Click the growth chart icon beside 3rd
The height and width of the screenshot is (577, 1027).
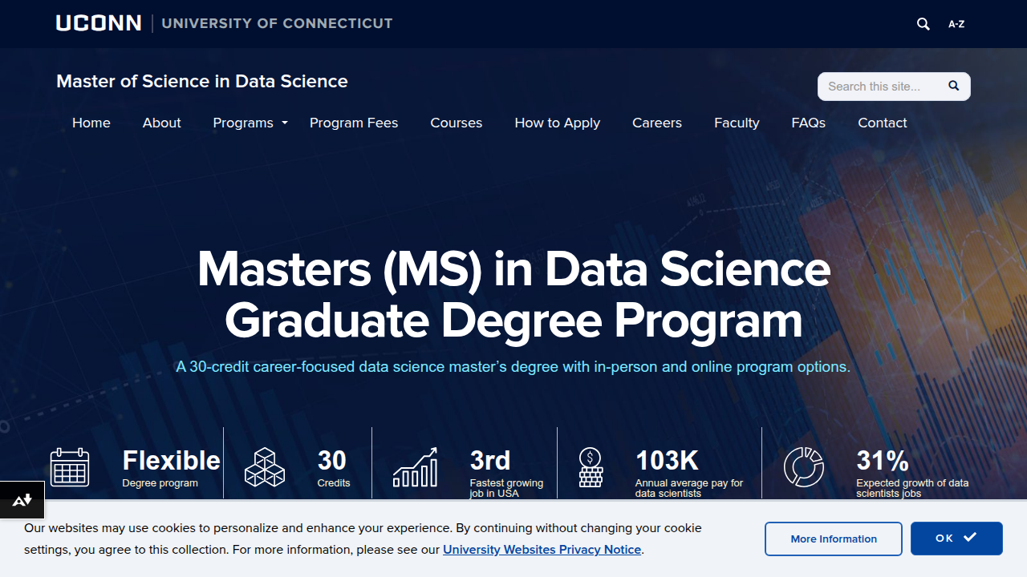tap(415, 467)
